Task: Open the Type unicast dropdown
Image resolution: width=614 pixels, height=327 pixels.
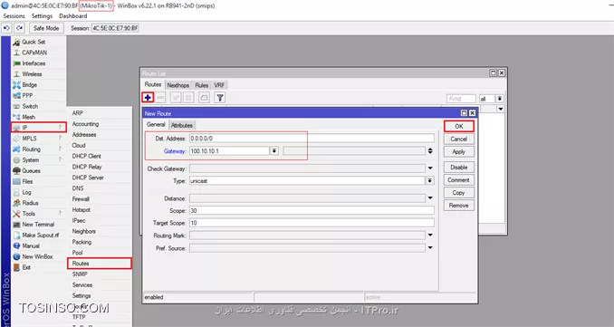Action: pos(430,181)
